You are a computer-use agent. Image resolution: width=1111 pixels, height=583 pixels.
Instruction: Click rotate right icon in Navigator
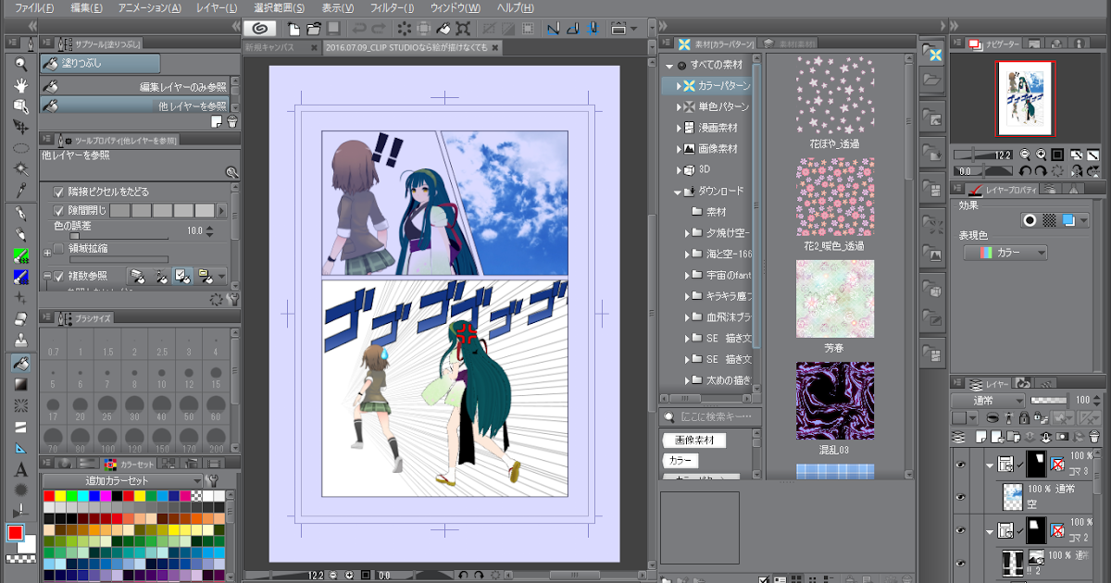(1042, 171)
